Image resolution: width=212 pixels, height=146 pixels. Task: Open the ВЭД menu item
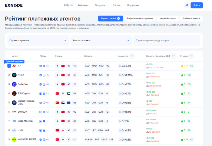tap(66, 5)
